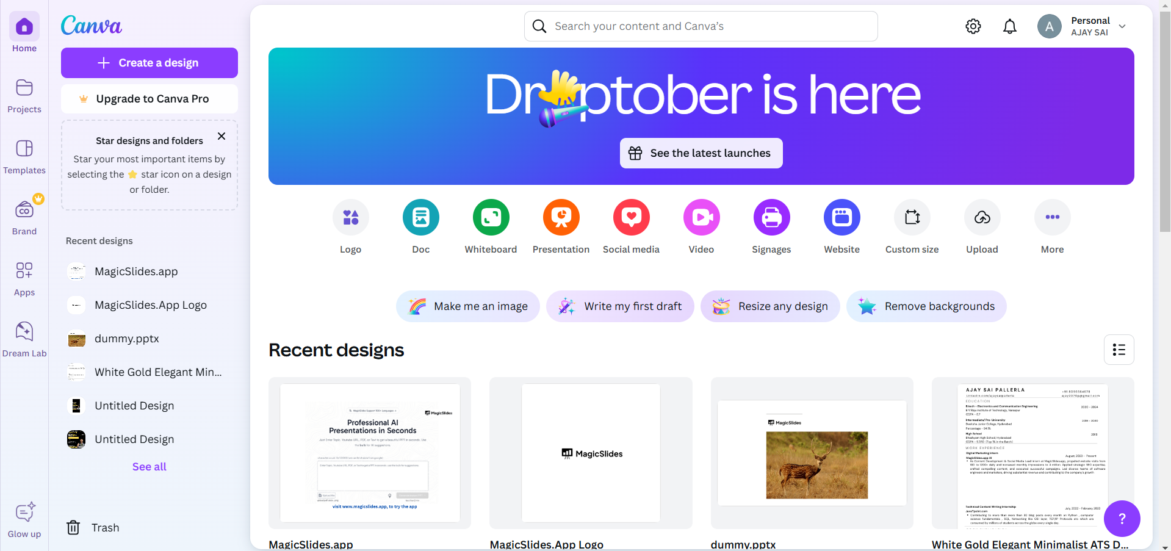Screen dimensions: 1171x551
Task: Click Remove backgrounds chip
Action: [x=926, y=306]
